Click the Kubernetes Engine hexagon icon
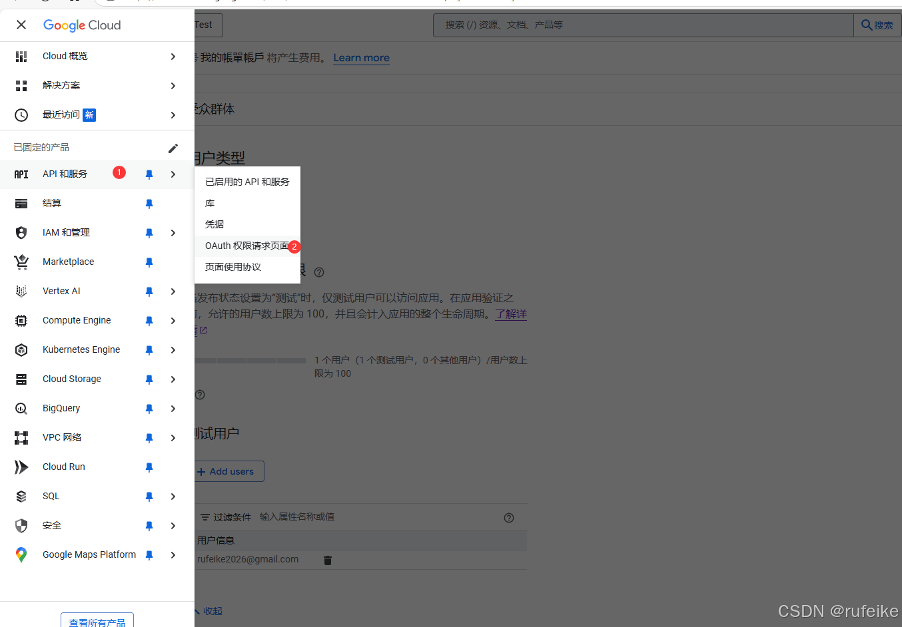 coord(21,350)
